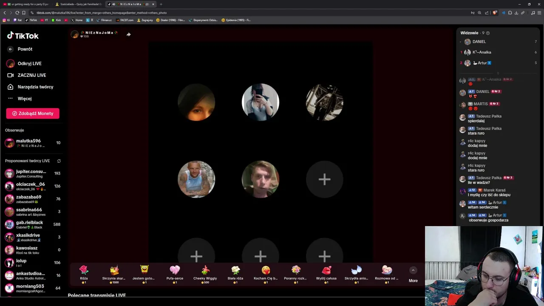Click Marek Karaś username in chat
Screen dimensions: 544x306
[495, 190]
